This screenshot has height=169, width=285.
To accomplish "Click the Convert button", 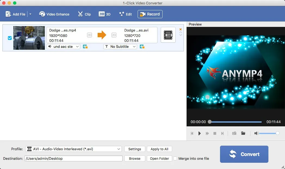I will point(244,154).
